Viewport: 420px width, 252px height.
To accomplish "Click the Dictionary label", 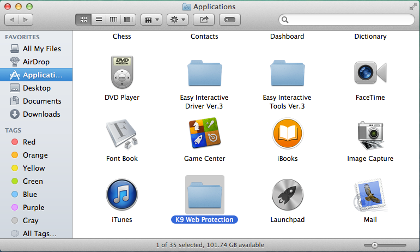I will click(x=370, y=36).
